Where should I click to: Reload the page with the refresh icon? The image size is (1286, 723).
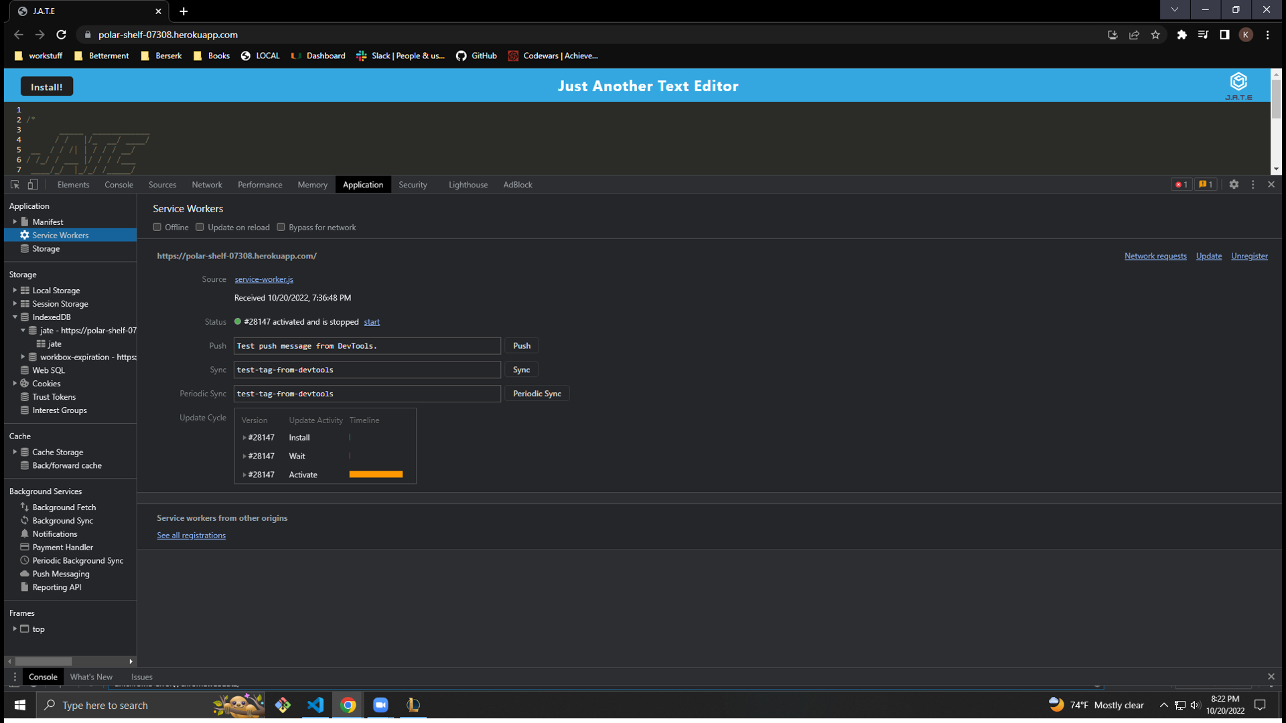61,35
